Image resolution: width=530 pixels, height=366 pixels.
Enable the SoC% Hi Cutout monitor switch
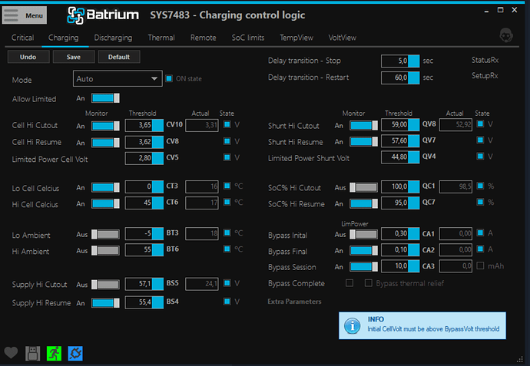click(x=364, y=186)
